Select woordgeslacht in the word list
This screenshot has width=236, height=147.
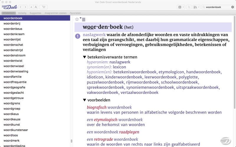click(x=35, y=93)
